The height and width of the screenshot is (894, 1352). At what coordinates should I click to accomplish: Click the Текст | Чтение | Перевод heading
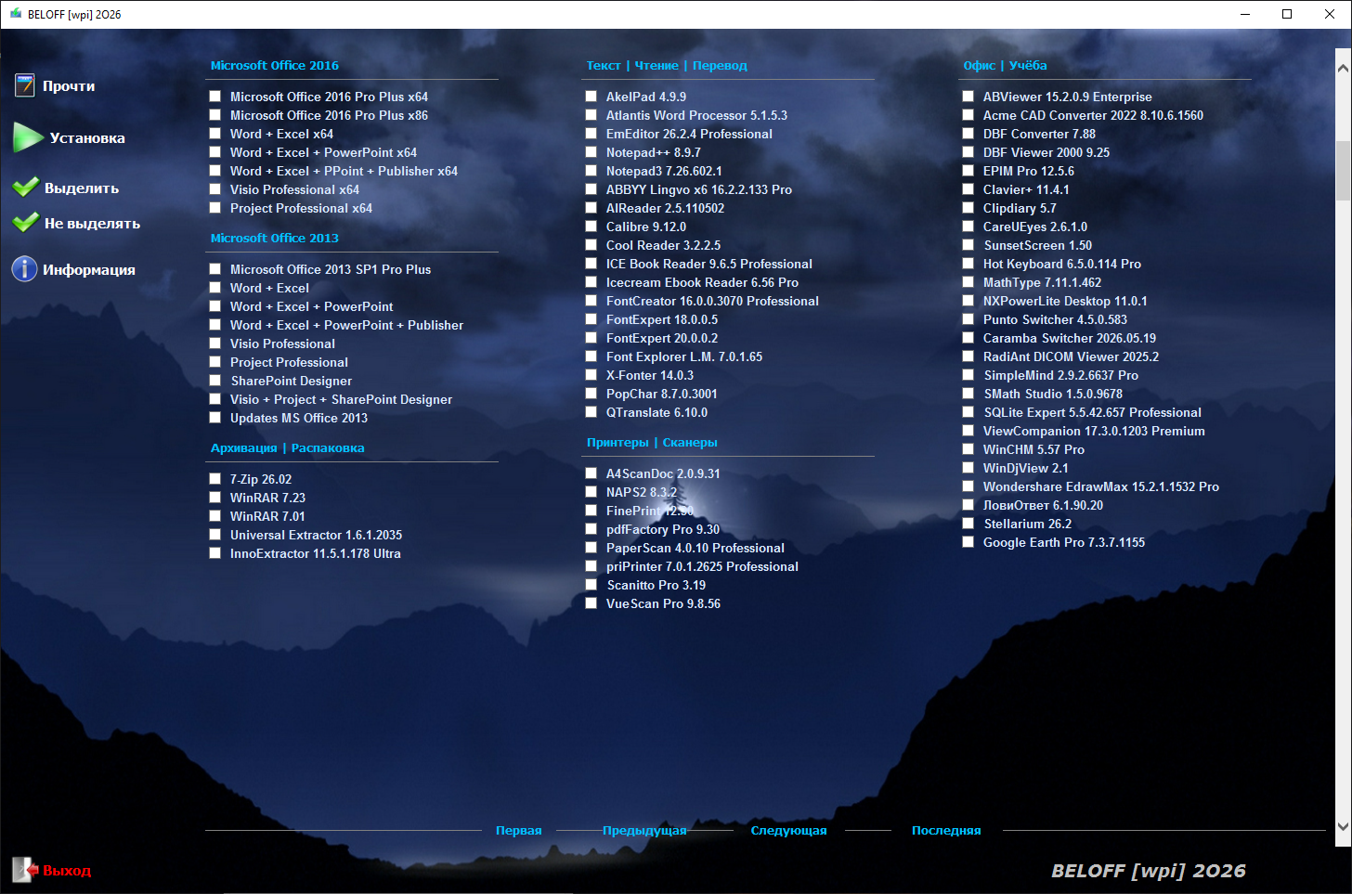(667, 66)
